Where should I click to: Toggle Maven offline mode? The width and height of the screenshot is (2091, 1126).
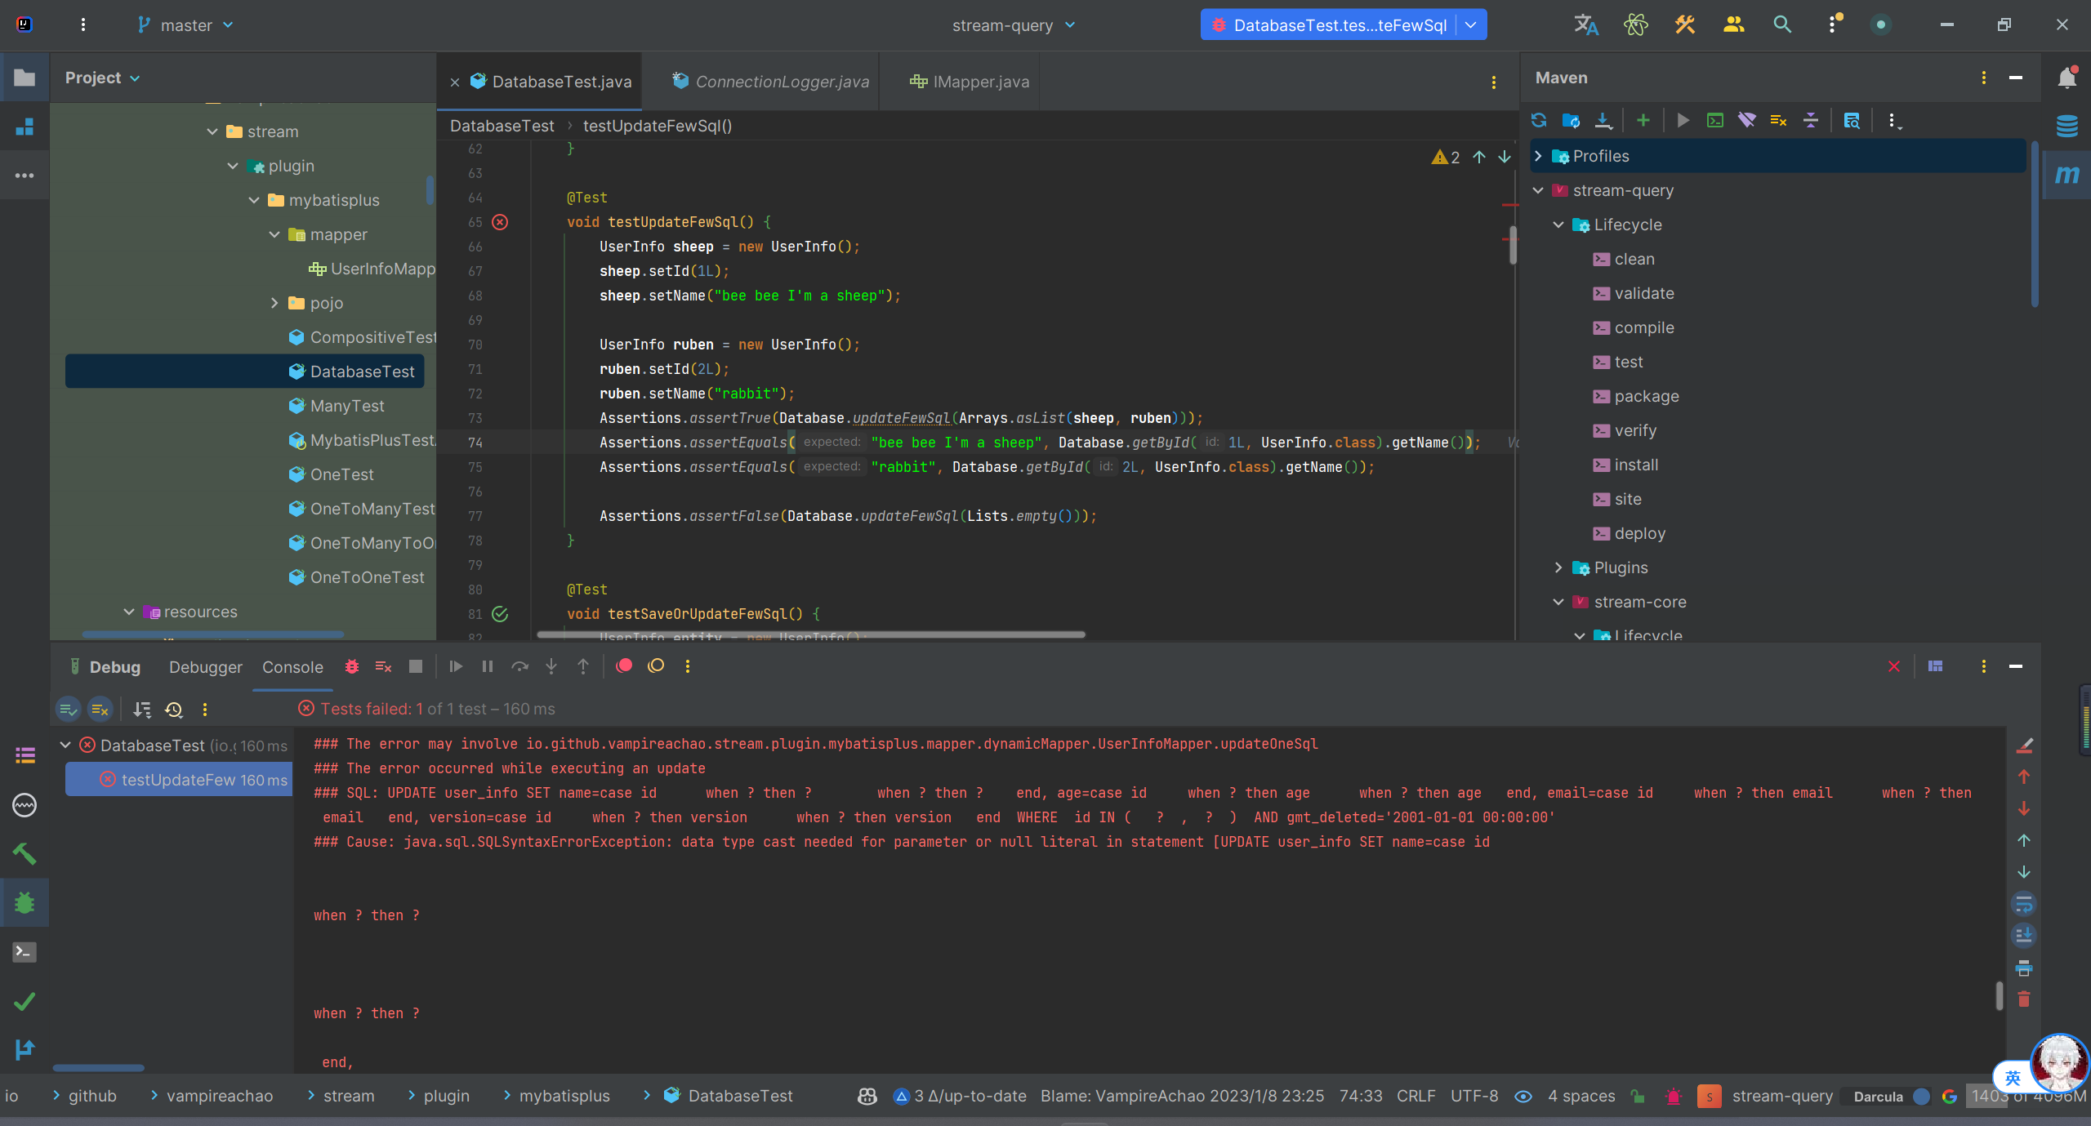pyautogui.click(x=1746, y=121)
